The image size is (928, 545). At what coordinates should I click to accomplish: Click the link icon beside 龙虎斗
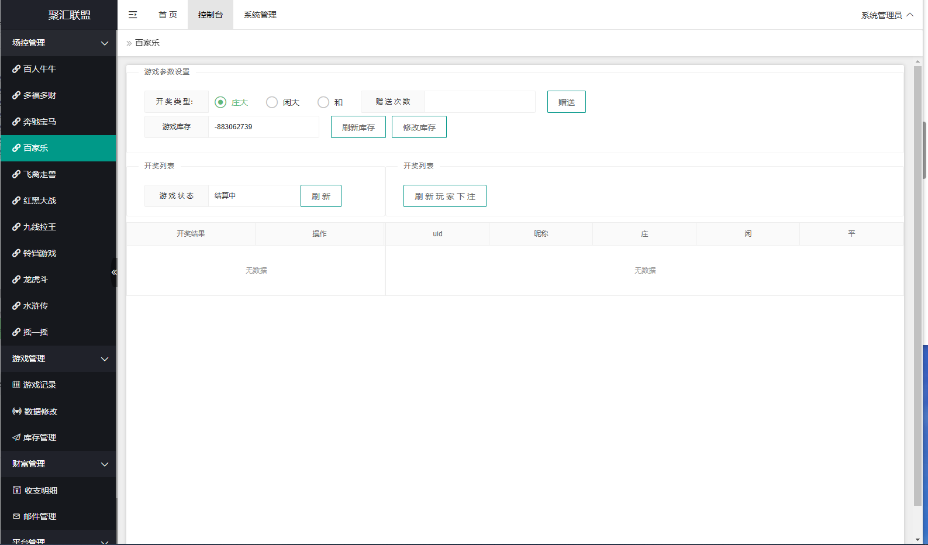click(16, 280)
